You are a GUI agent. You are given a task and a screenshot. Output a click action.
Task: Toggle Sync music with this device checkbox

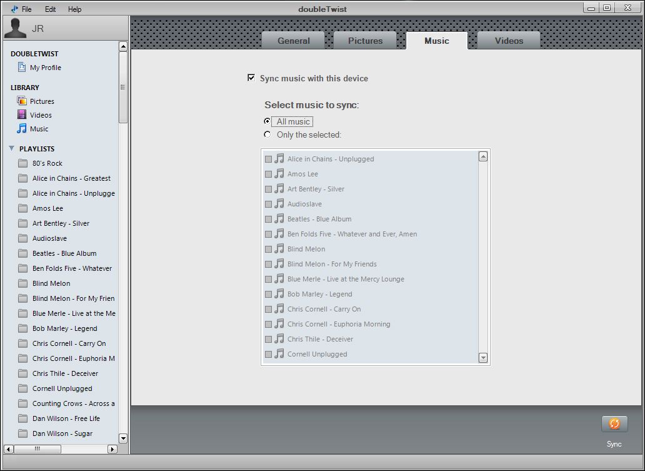point(251,78)
